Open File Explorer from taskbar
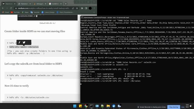Screen dimensions: 194x109 pos(108,106)
